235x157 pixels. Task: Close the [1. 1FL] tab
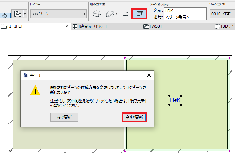(x=67, y=26)
